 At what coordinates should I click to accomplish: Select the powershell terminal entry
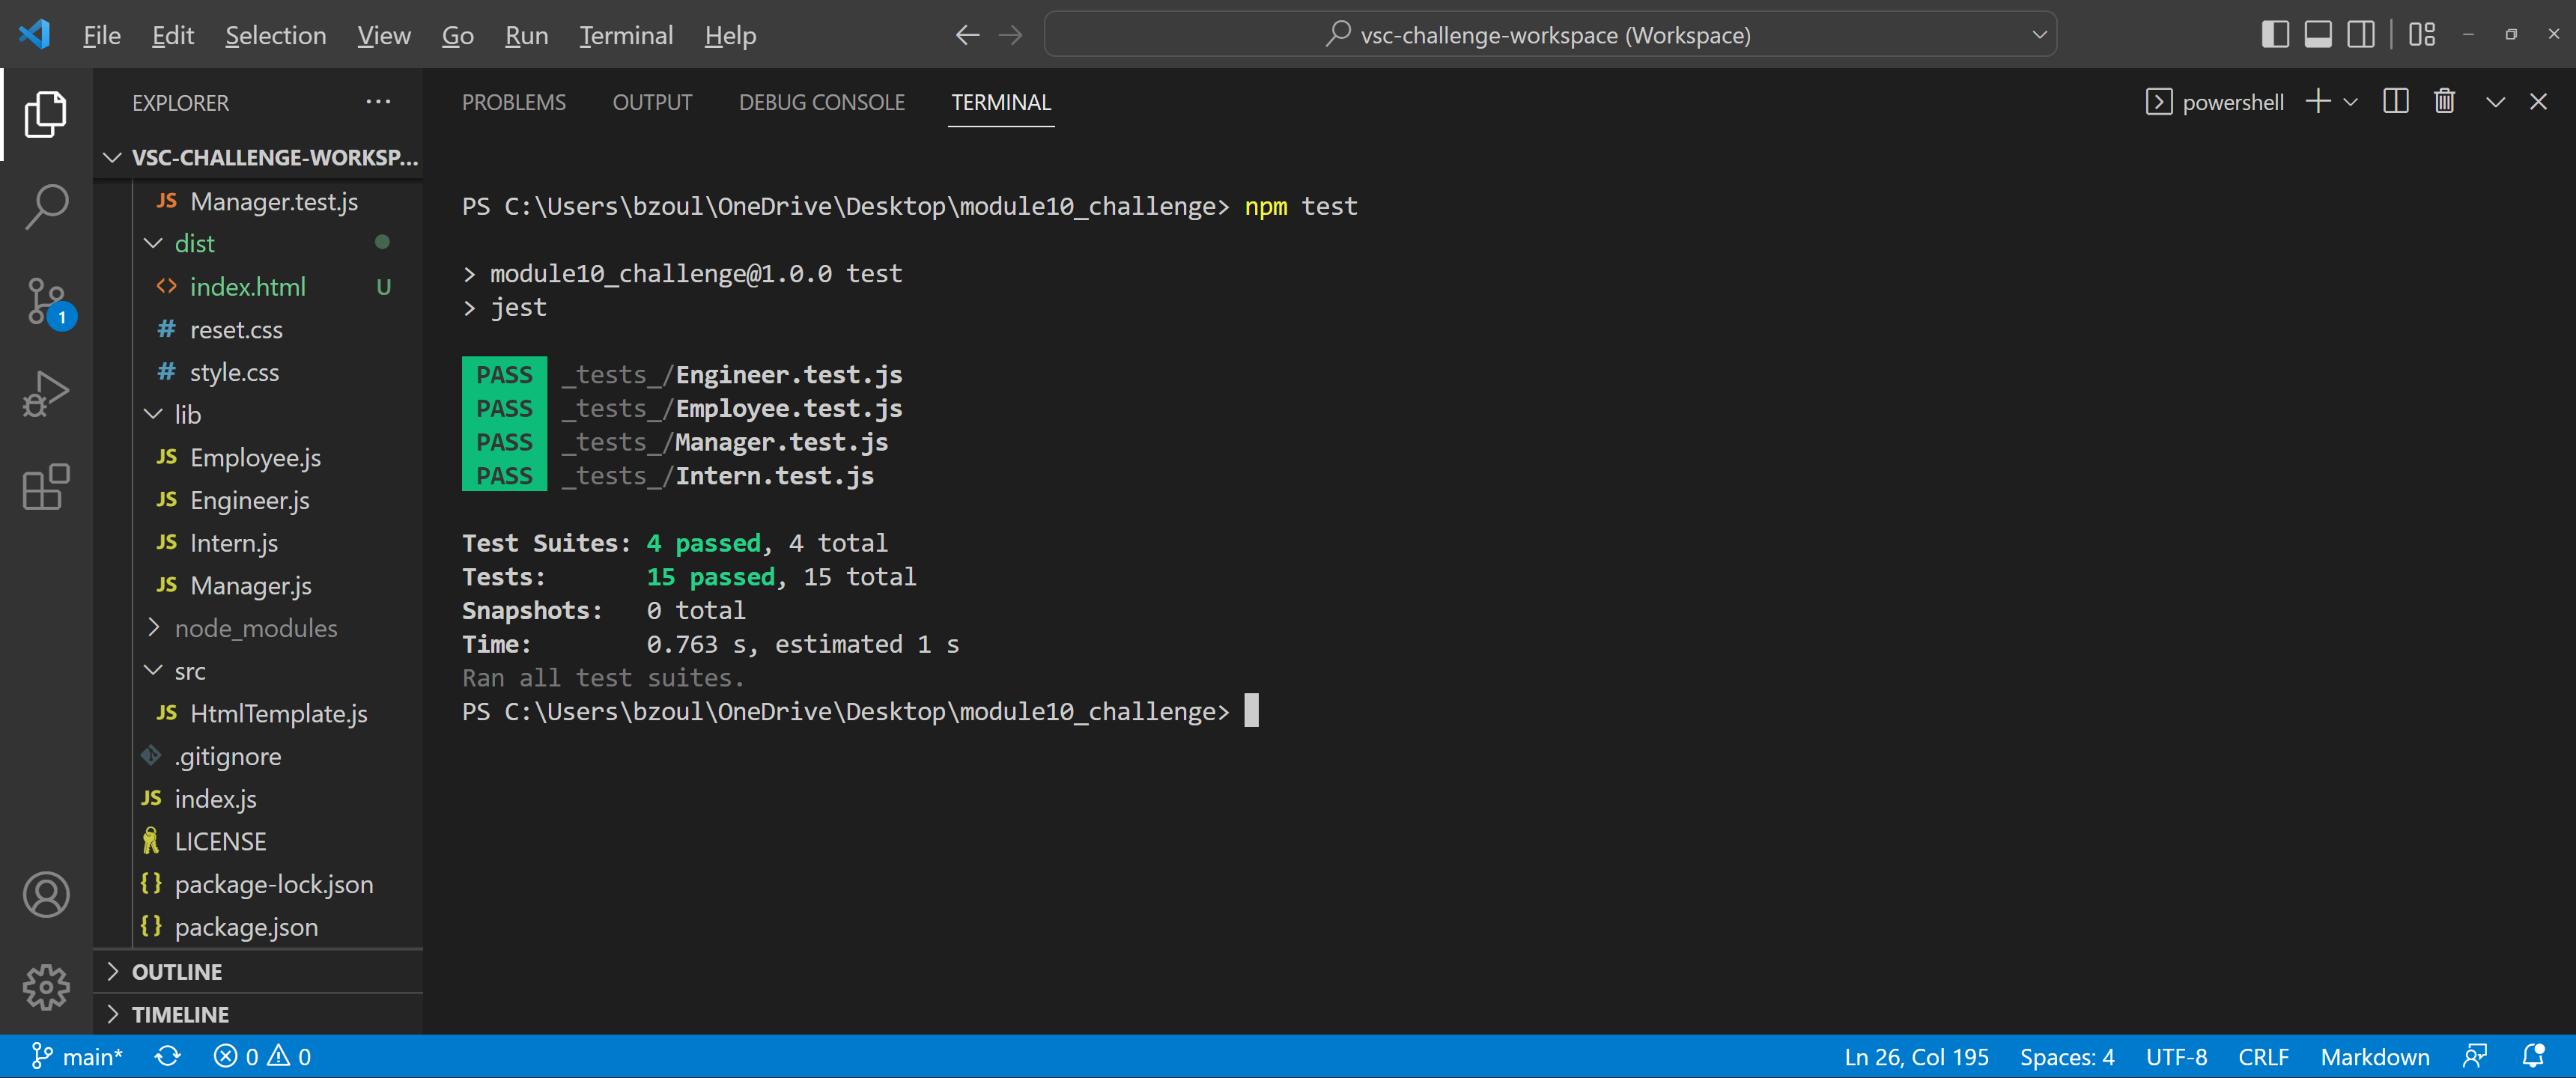(x=2214, y=102)
